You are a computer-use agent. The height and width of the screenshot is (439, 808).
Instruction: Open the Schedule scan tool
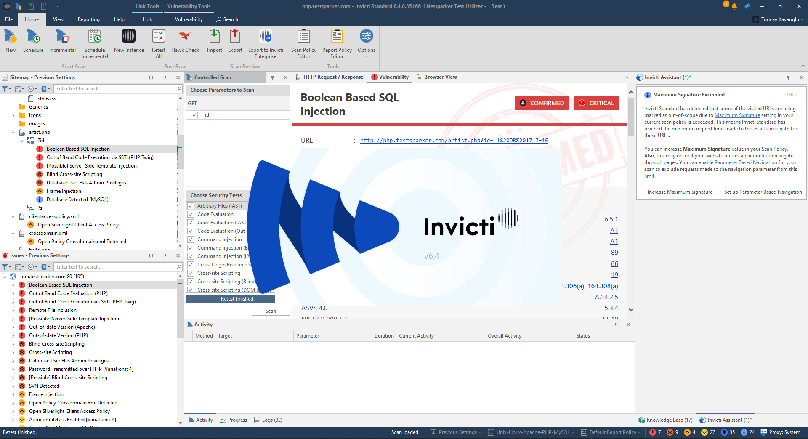[33, 41]
